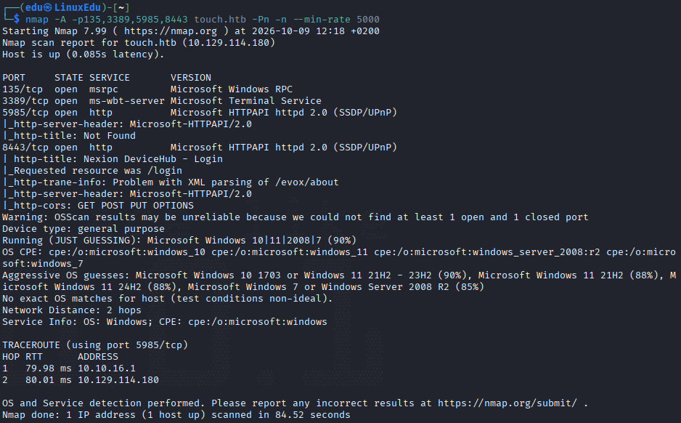Select the 3389/tcp ms-wbt-server line
This screenshot has height=423, width=681.
[x=162, y=101]
